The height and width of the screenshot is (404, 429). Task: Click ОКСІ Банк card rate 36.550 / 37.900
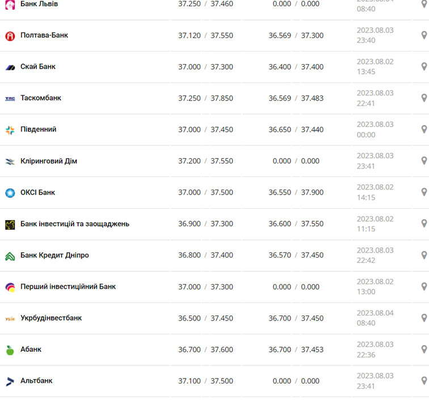296,192
